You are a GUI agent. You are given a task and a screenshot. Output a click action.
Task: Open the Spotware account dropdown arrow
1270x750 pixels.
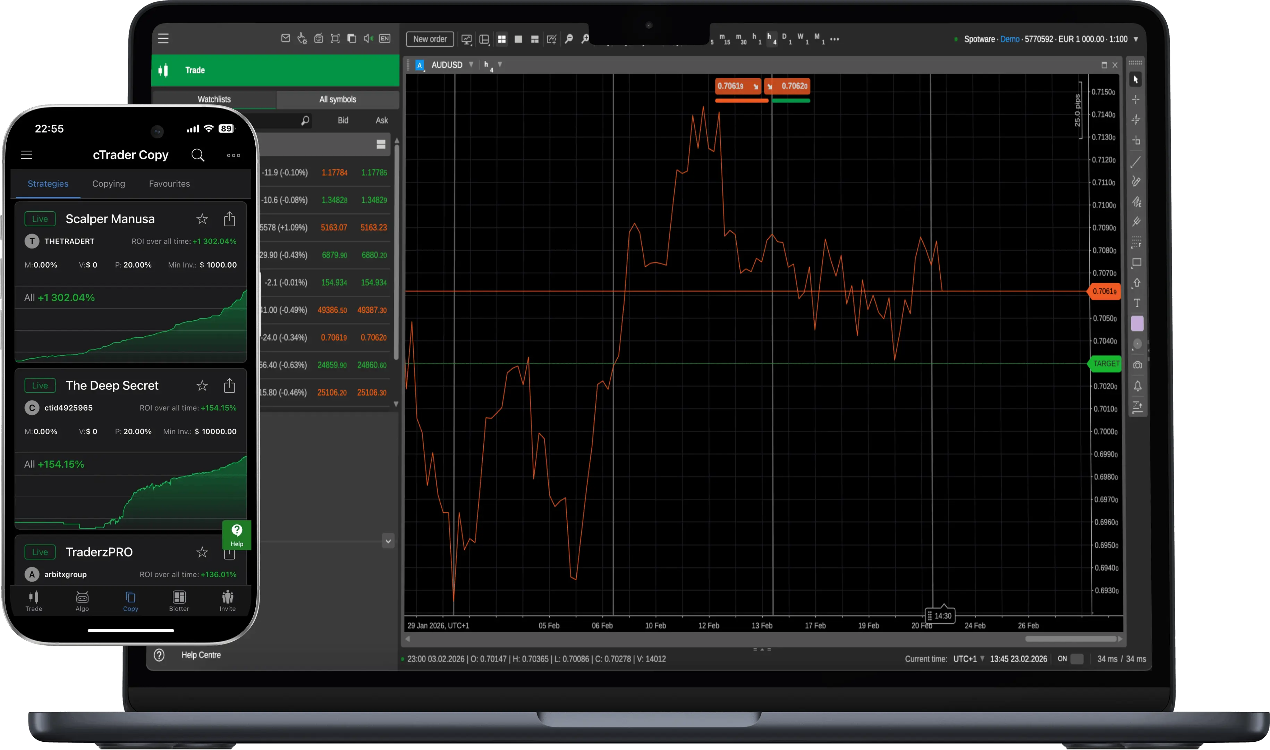1136,39
